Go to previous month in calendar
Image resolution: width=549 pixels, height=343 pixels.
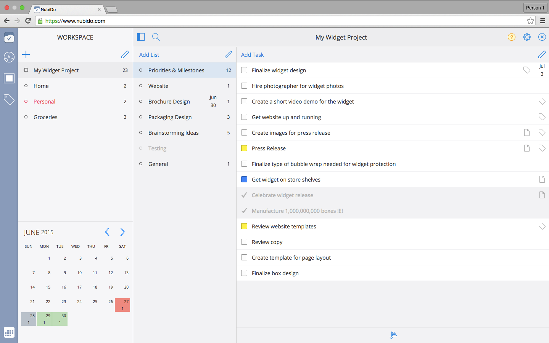[x=107, y=232]
